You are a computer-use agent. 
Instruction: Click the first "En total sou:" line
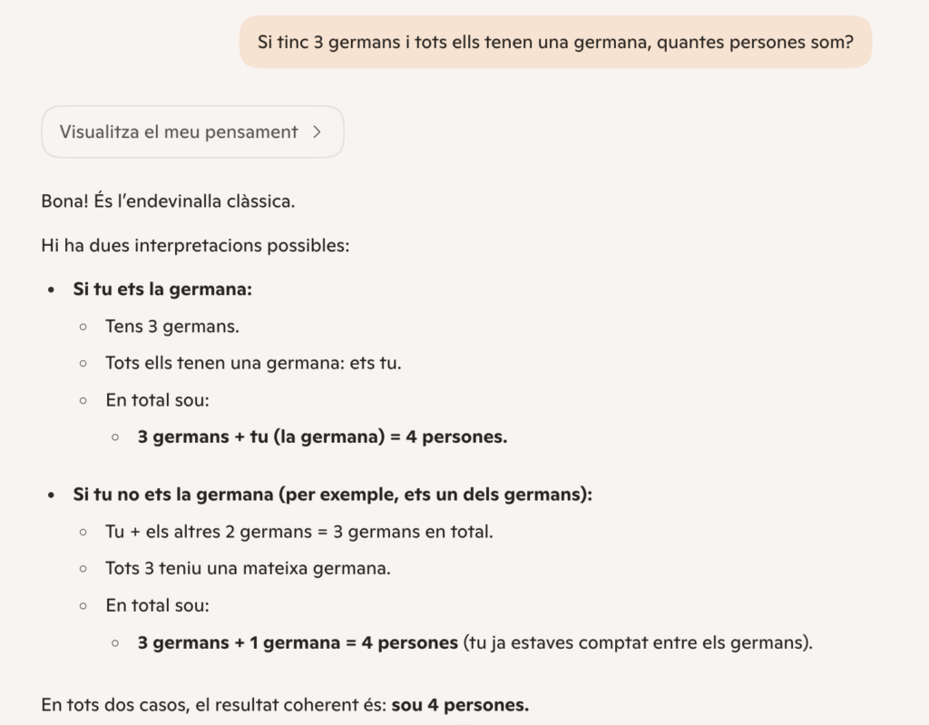157,399
